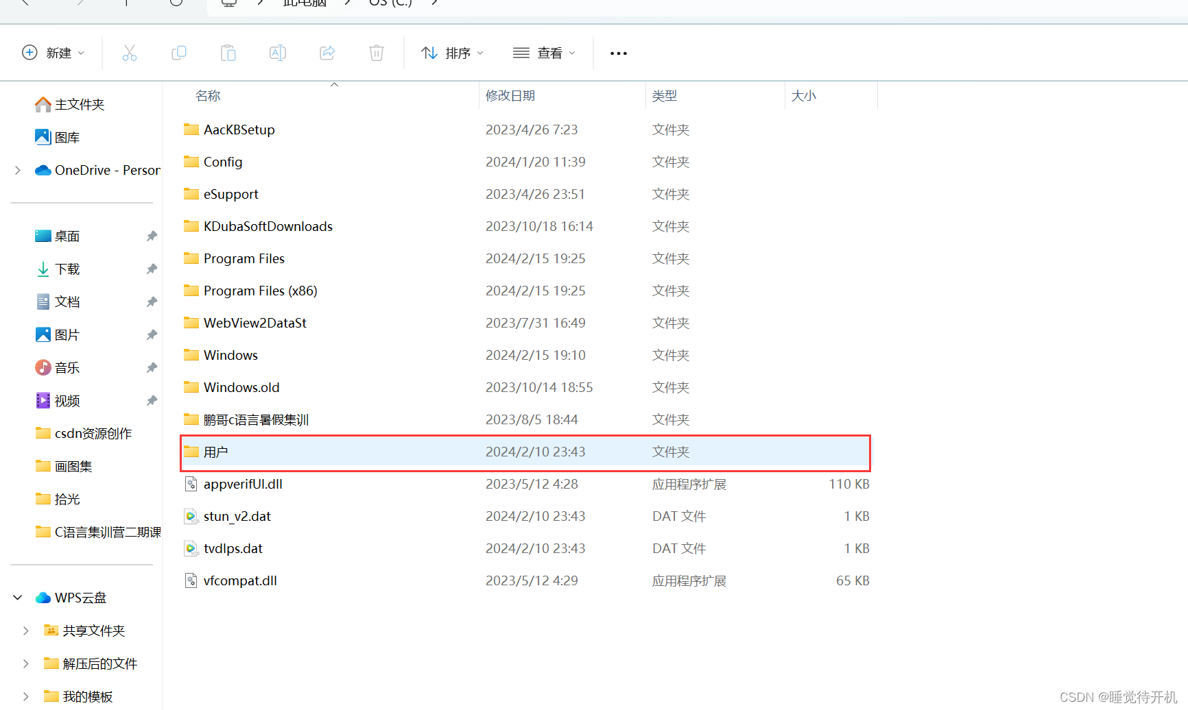Expand the OneDrive tree node

pos(18,170)
